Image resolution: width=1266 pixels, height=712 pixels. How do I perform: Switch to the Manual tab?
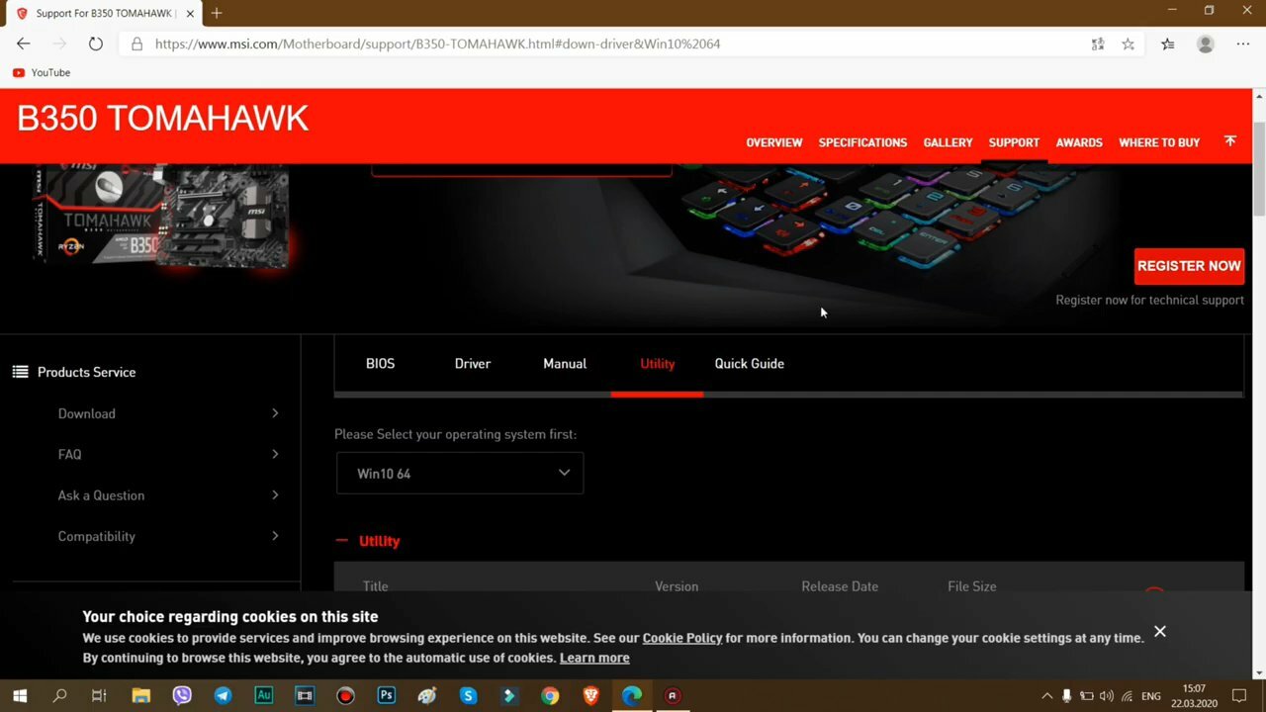point(565,364)
